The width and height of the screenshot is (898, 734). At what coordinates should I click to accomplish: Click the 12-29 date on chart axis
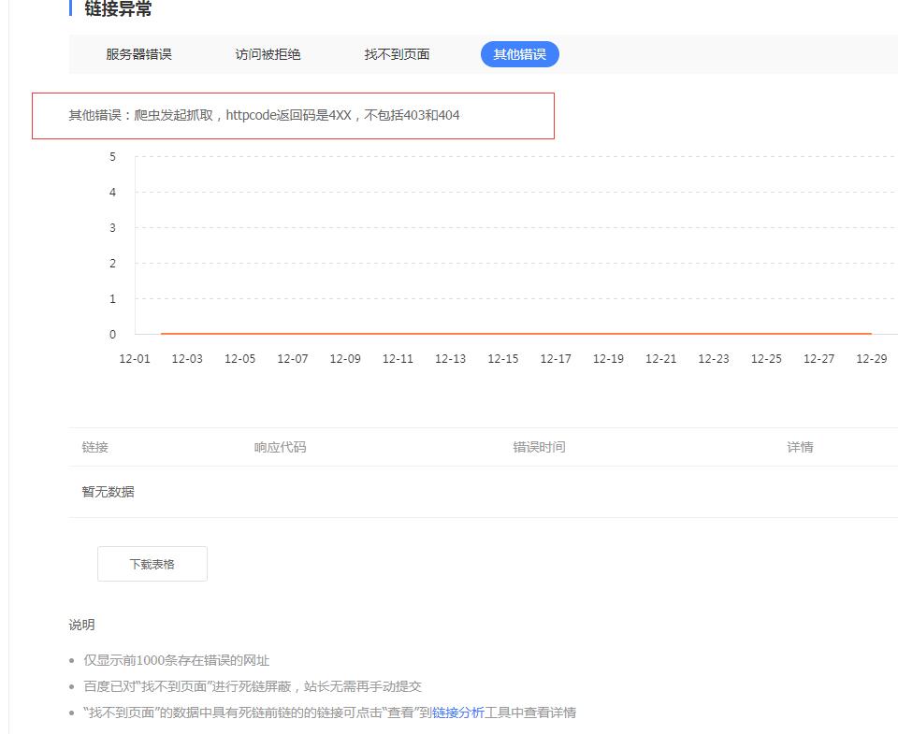tap(871, 359)
